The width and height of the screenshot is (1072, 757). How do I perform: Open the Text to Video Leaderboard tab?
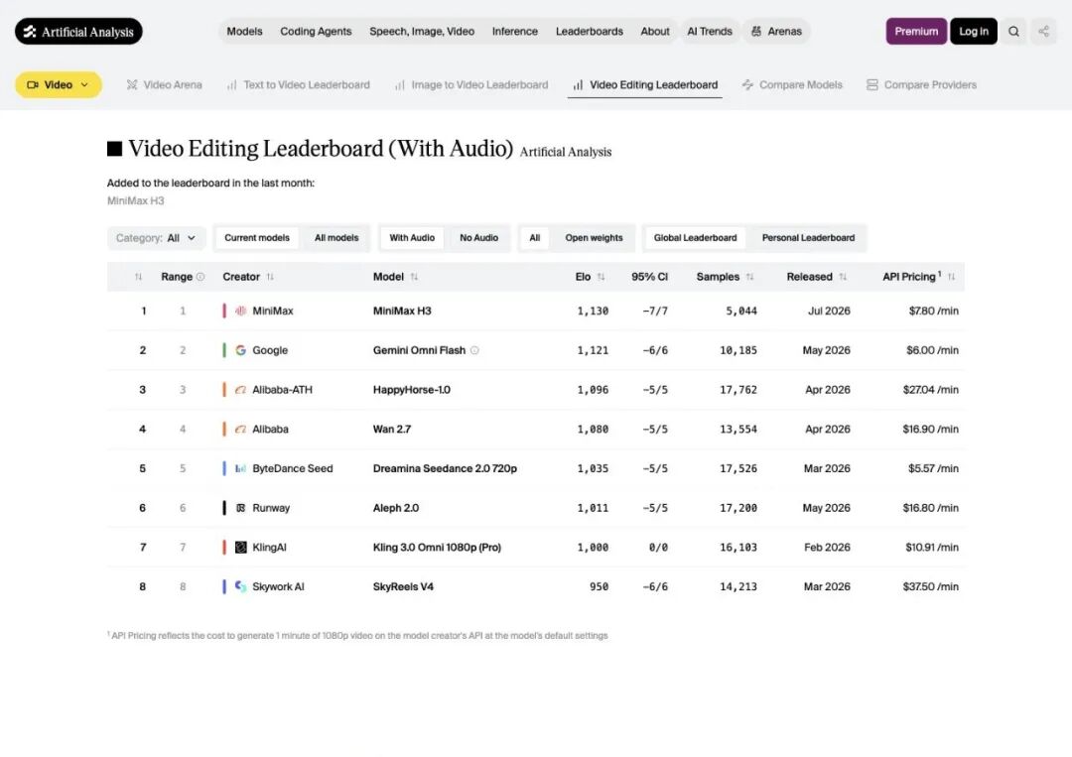point(298,84)
